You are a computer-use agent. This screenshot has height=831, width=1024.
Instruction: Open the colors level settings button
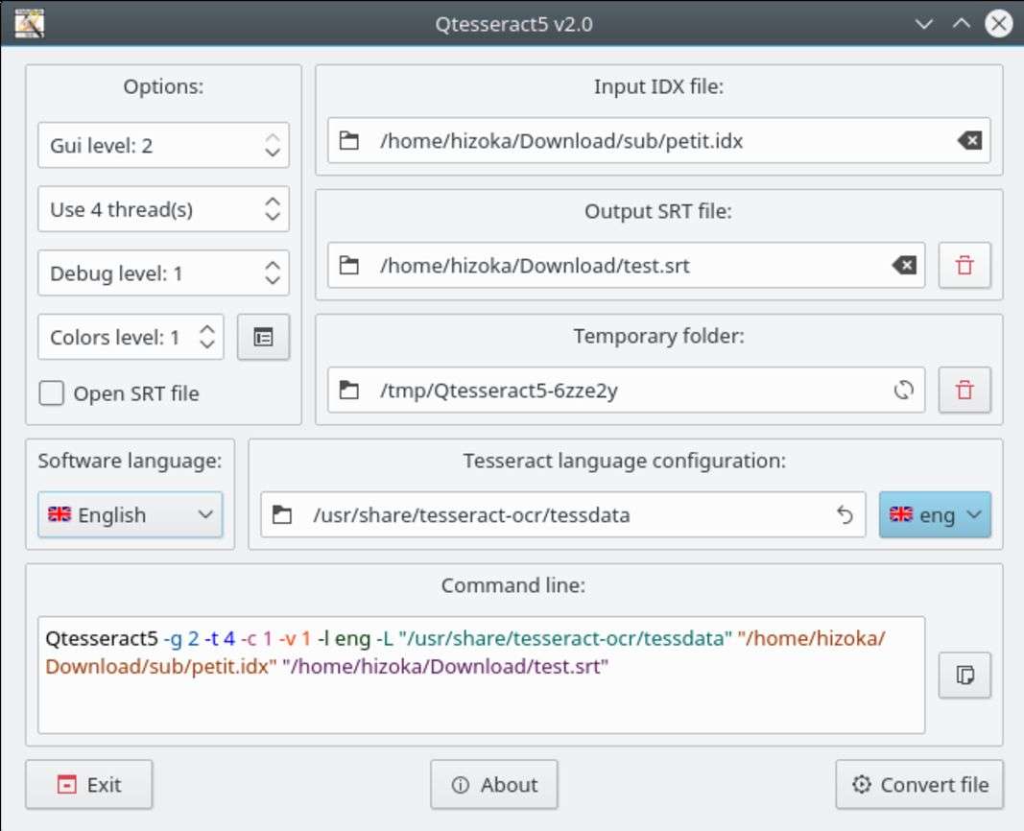tap(263, 338)
